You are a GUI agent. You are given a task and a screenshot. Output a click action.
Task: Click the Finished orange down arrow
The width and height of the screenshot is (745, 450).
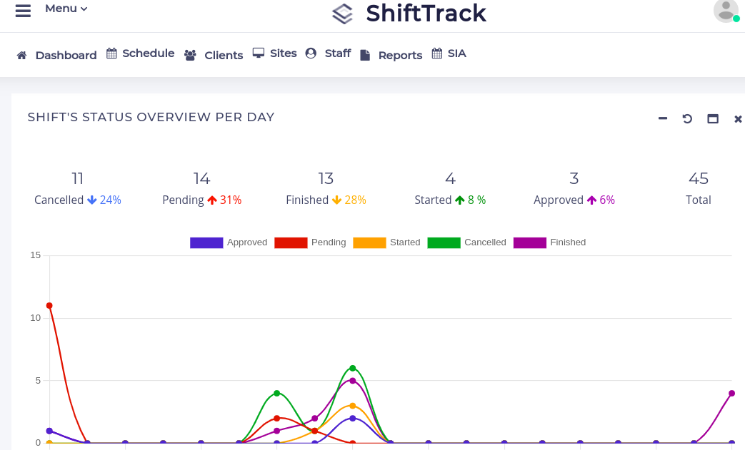(337, 200)
